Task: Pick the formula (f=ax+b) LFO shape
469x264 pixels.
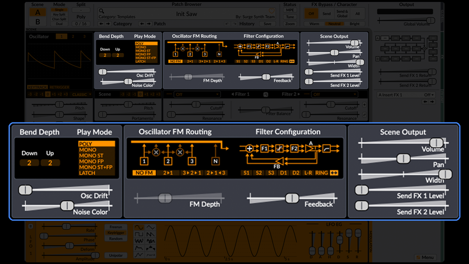Action: [x=150, y=255]
